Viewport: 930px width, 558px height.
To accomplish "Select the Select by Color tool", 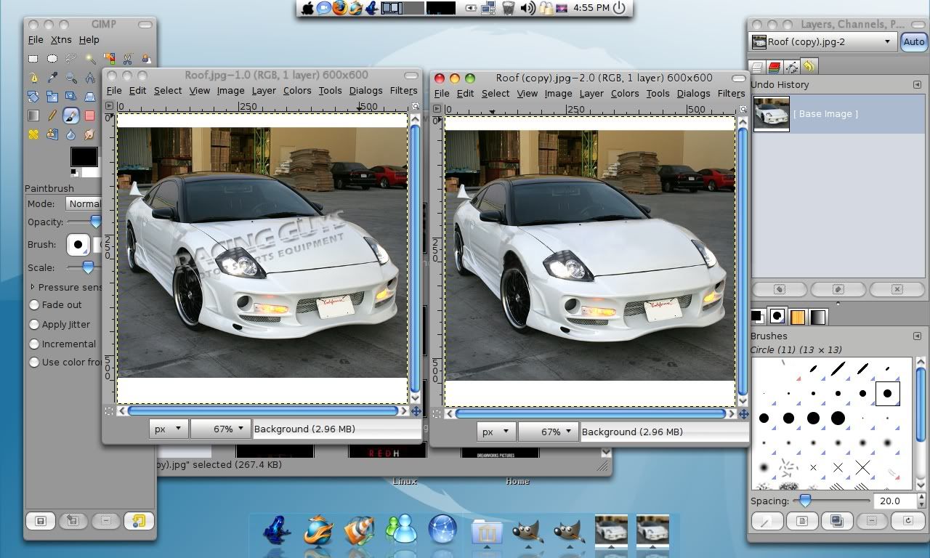I will [x=109, y=59].
